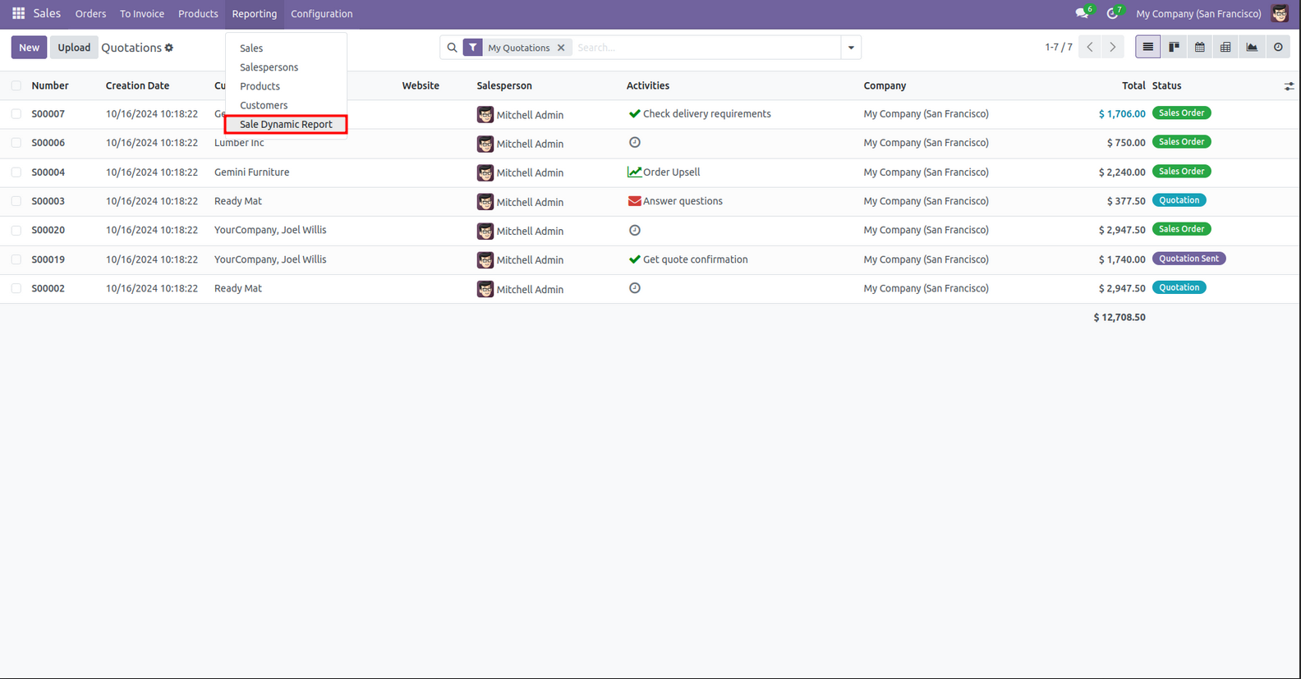1301x679 pixels.
Task: Click Mitchell Admin avatar in S00007 row
Action: pyautogui.click(x=485, y=115)
